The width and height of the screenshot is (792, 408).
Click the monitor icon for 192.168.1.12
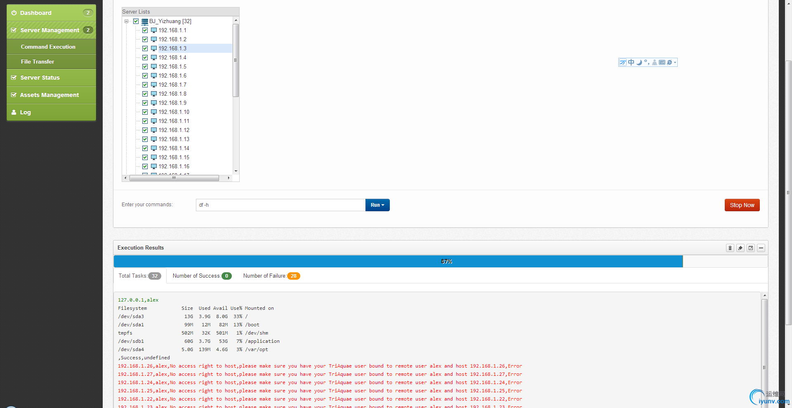click(x=154, y=130)
